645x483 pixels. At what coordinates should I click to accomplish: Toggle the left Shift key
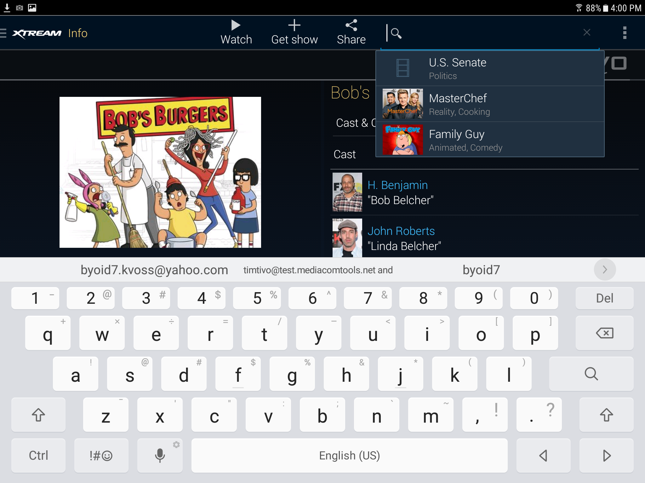pyautogui.click(x=38, y=415)
